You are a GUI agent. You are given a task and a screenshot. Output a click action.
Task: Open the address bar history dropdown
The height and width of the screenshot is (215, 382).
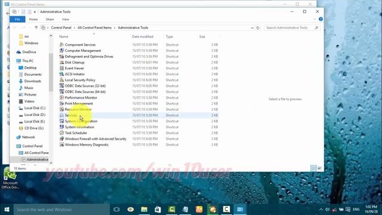point(252,28)
